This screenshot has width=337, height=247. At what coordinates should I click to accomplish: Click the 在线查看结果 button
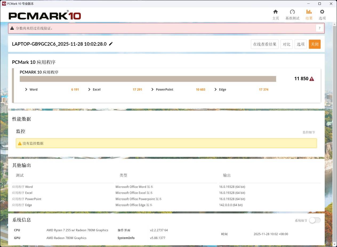(x=264, y=44)
